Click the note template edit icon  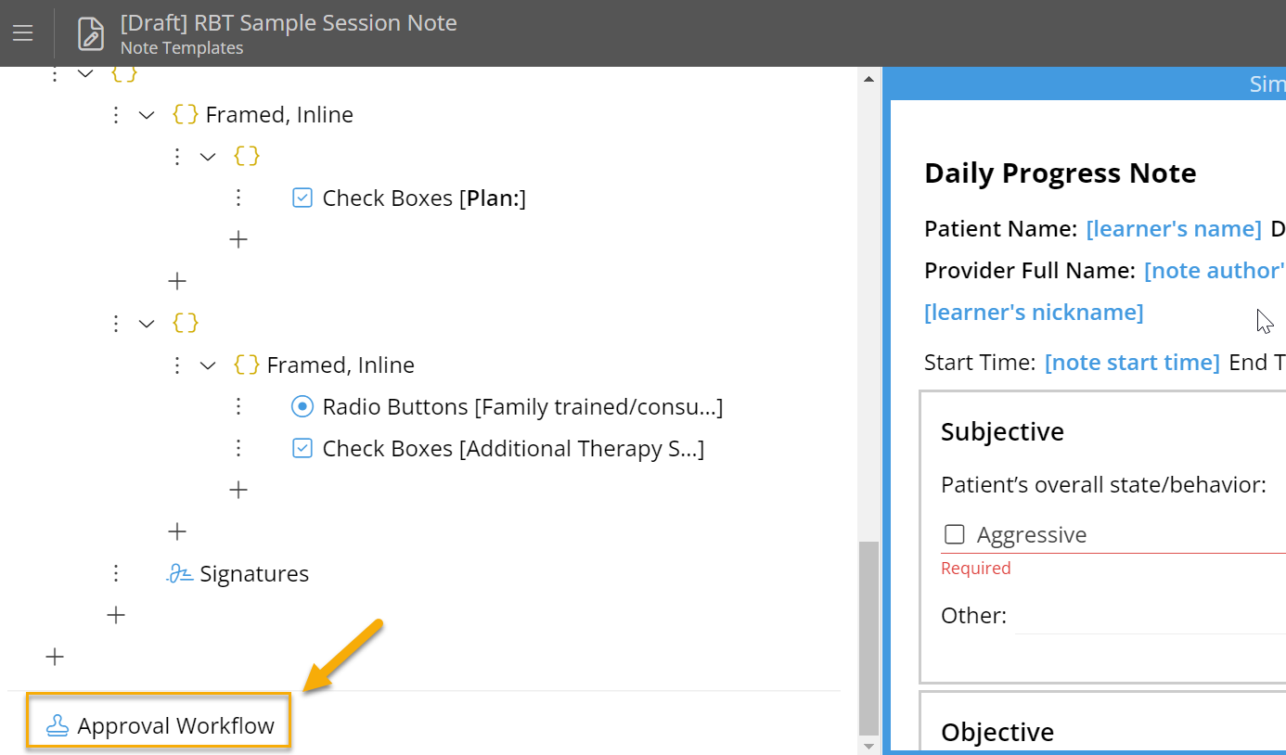(90, 33)
